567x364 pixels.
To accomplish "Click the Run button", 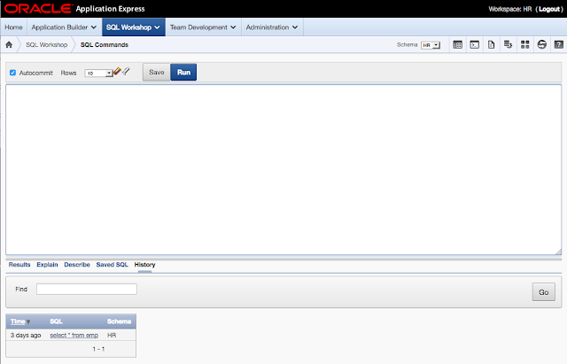I will click(183, 73).
